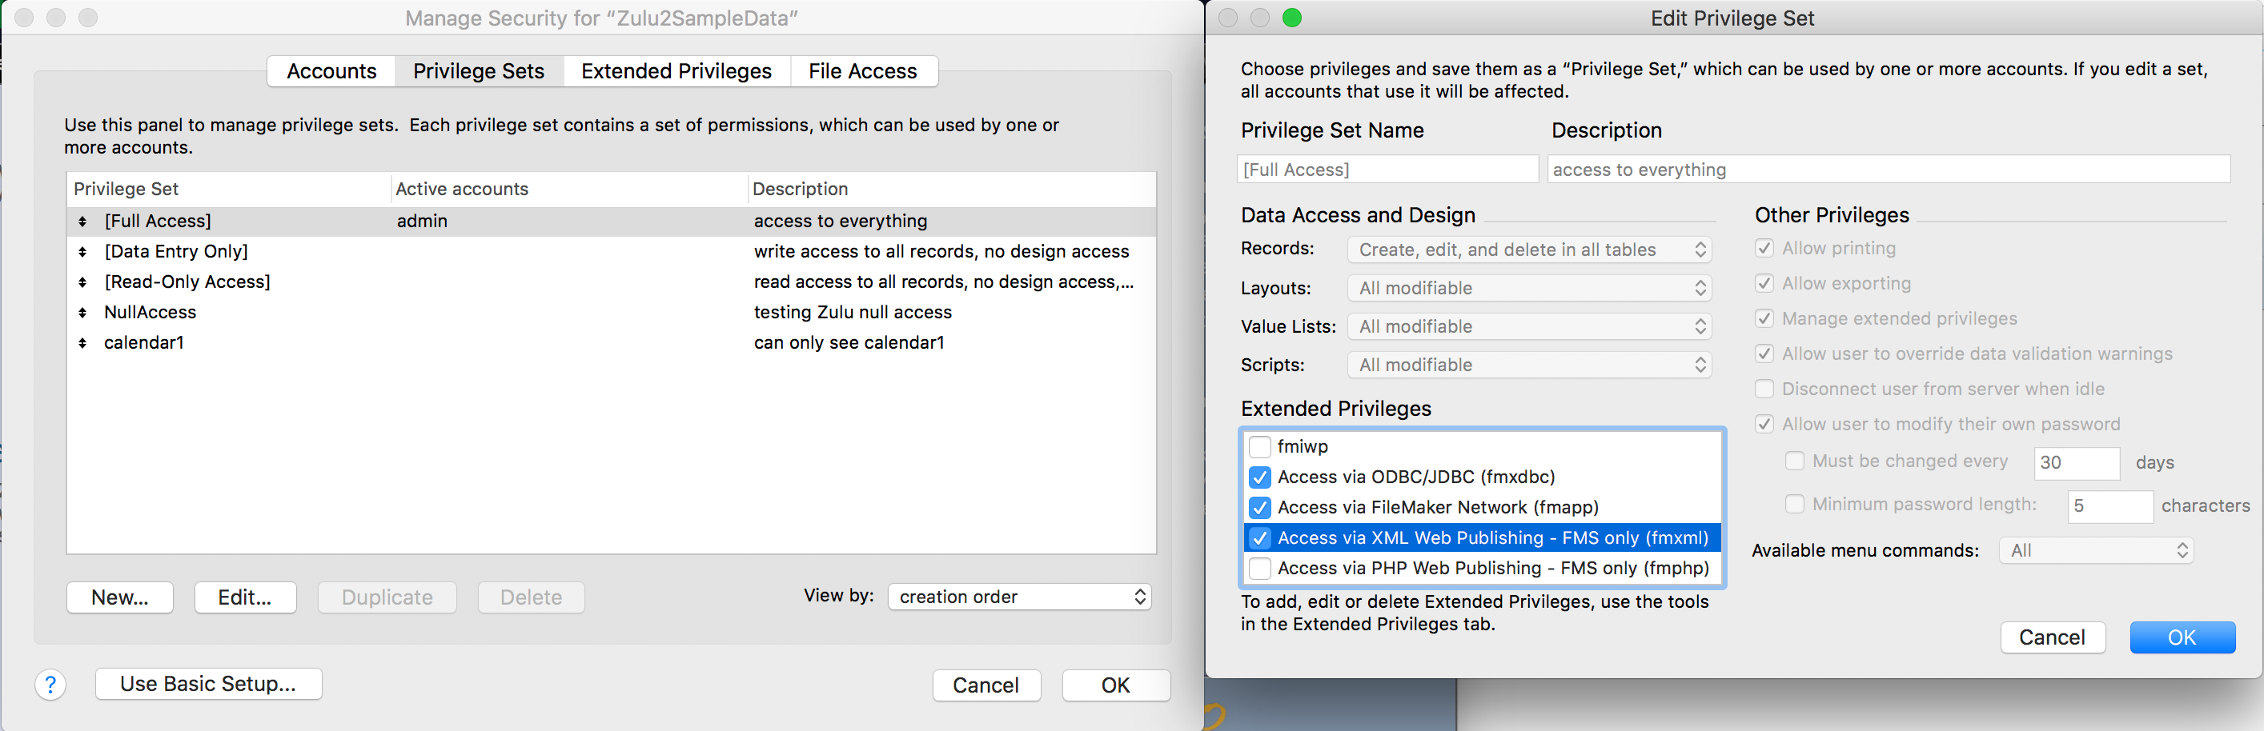Enable the fmiwp extended privilege checkbox

coord(1259,446)
